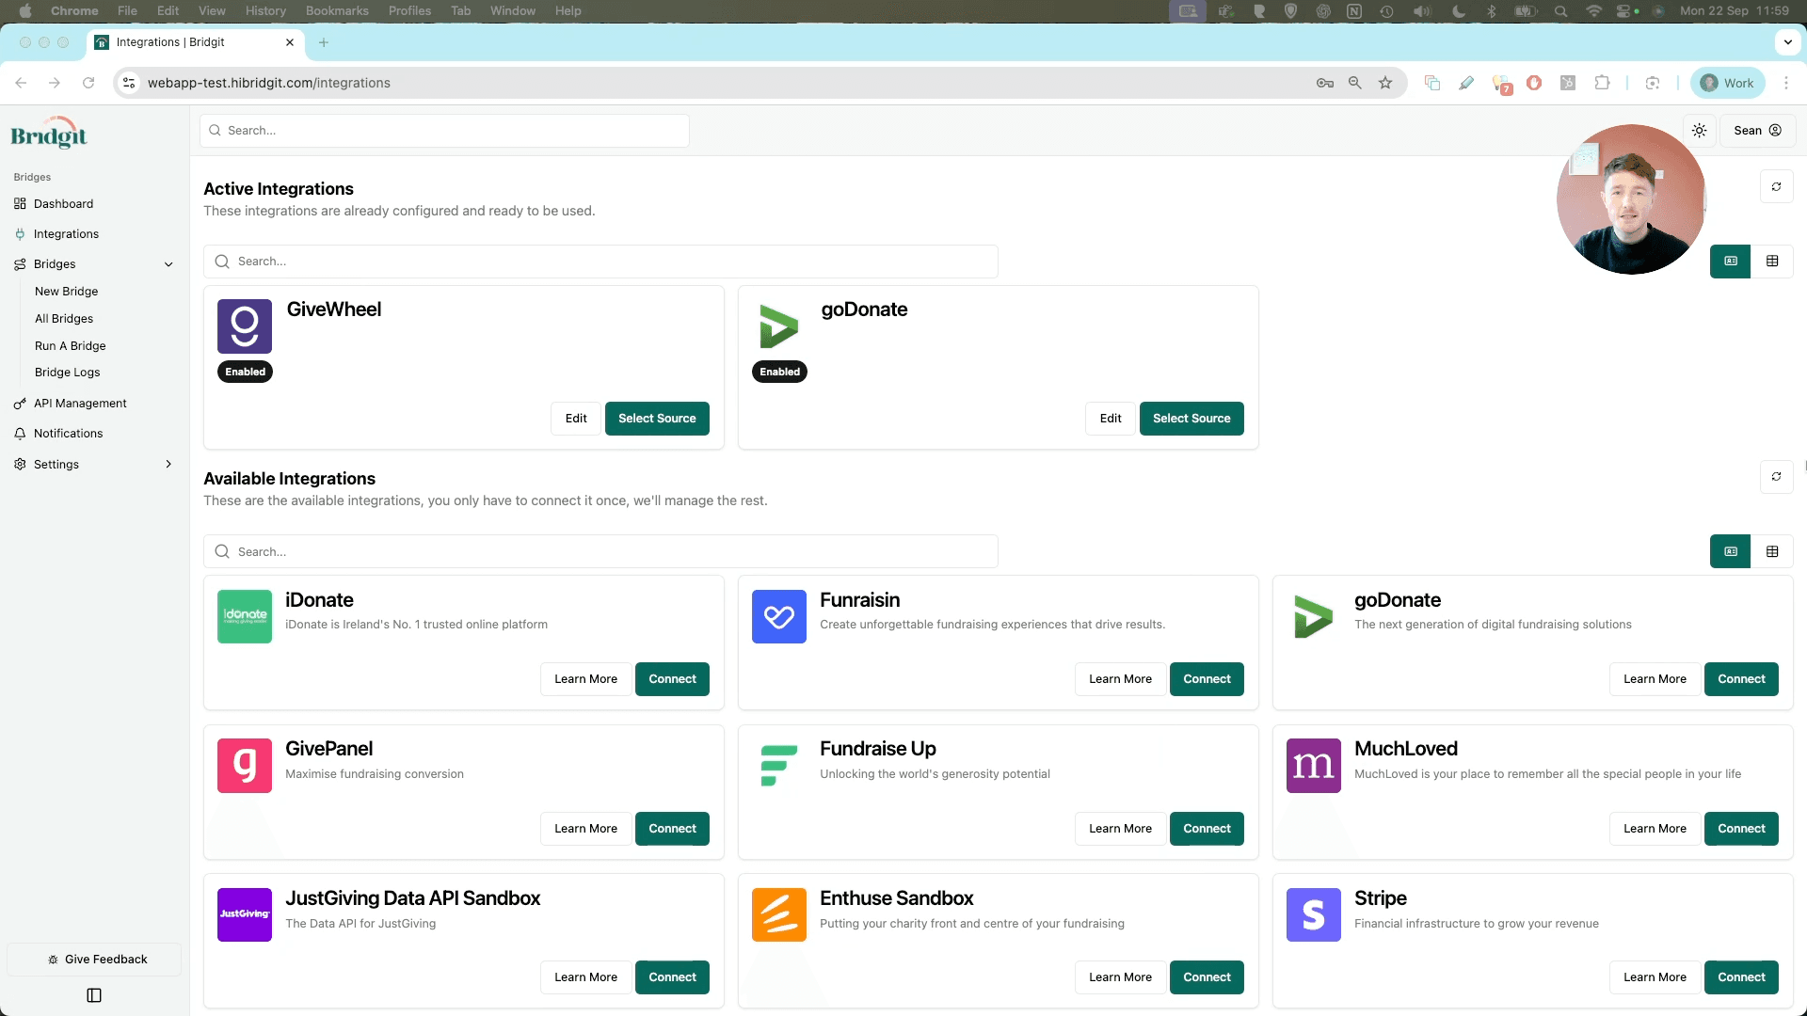Connect the Stripe integration
The width and height of the screenshot is (1807, 1016).
(1741, 976)
